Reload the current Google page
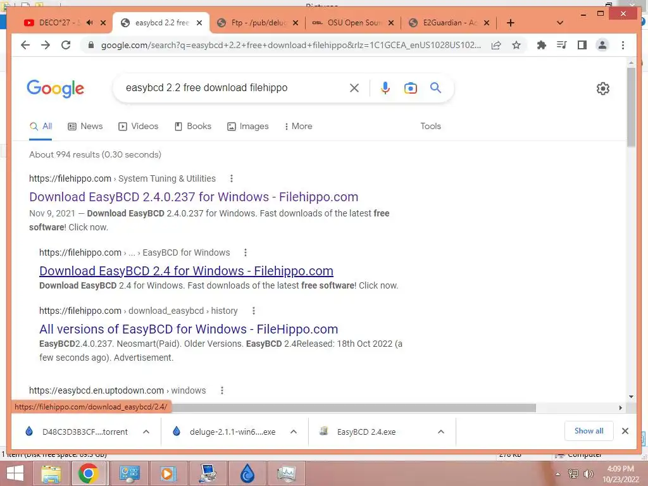Screen dimensions: 648x486 pyautogui.click(x=66, y=45)
